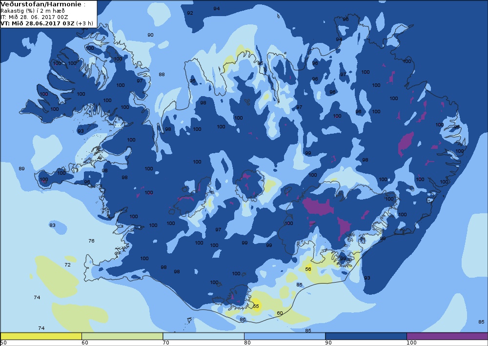Click the legend scale label 50
Image resolution: width=488 pixels, height=346 pixels.
[x=3, y=343]
